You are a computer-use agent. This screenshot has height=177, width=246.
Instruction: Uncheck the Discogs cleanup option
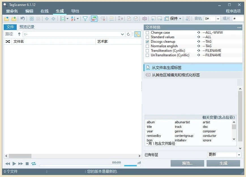click(x=147, y=42)
